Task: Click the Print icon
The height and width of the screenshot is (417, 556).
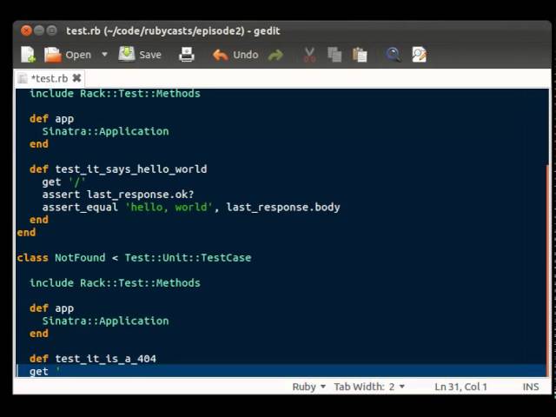Action: 187,55
